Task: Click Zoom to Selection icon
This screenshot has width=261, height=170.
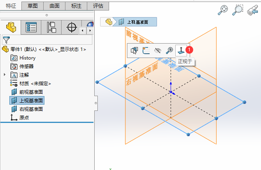Action: (x=169, y=50)
